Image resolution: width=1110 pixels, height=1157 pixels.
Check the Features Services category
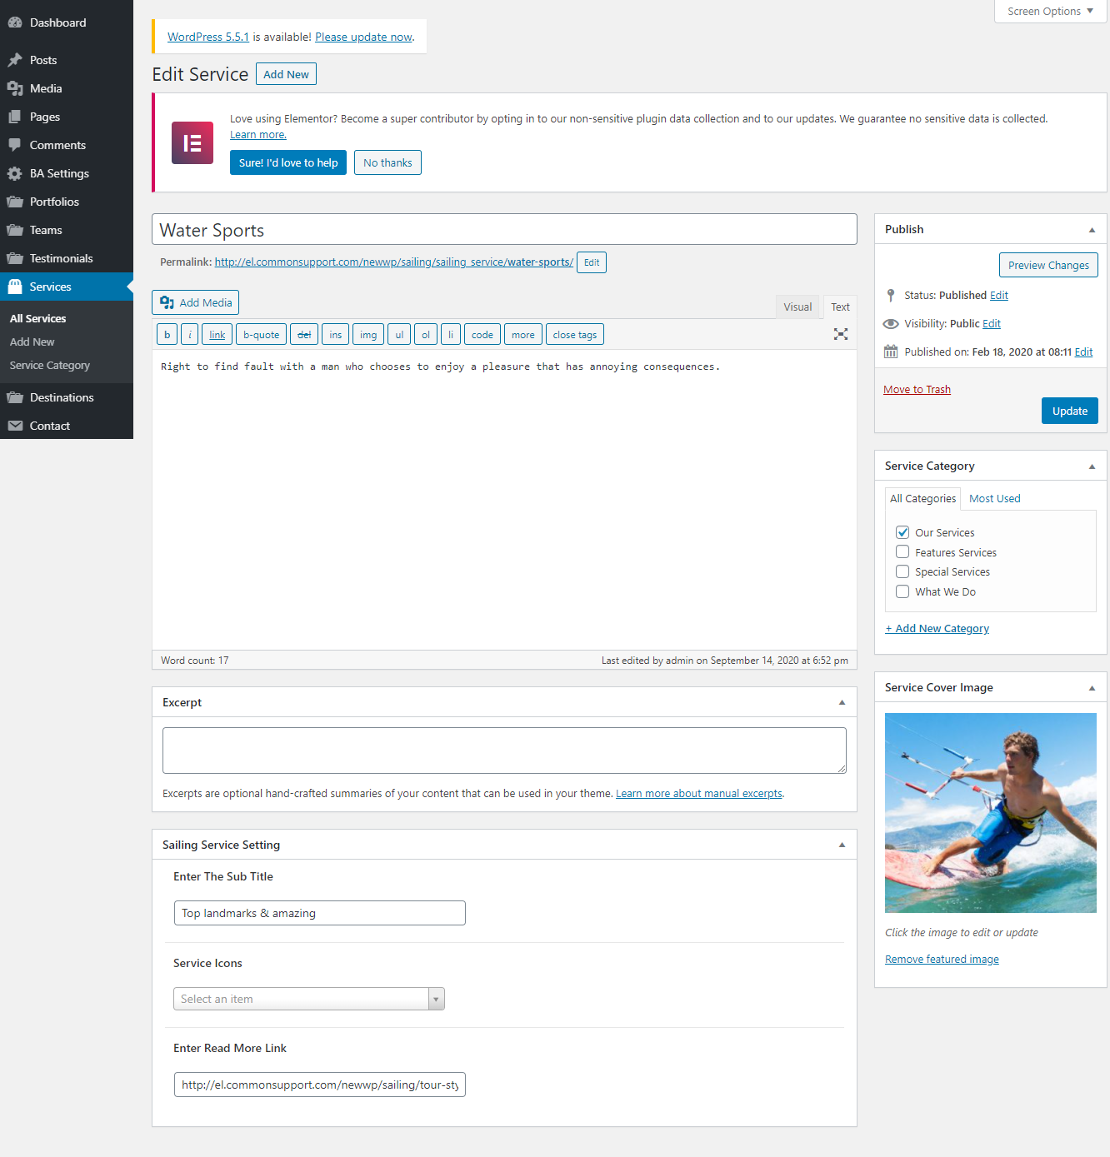[902, 552]
